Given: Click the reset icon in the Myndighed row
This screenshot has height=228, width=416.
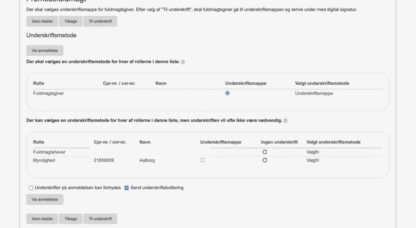Looking at the screenshot, I should 265,160.
